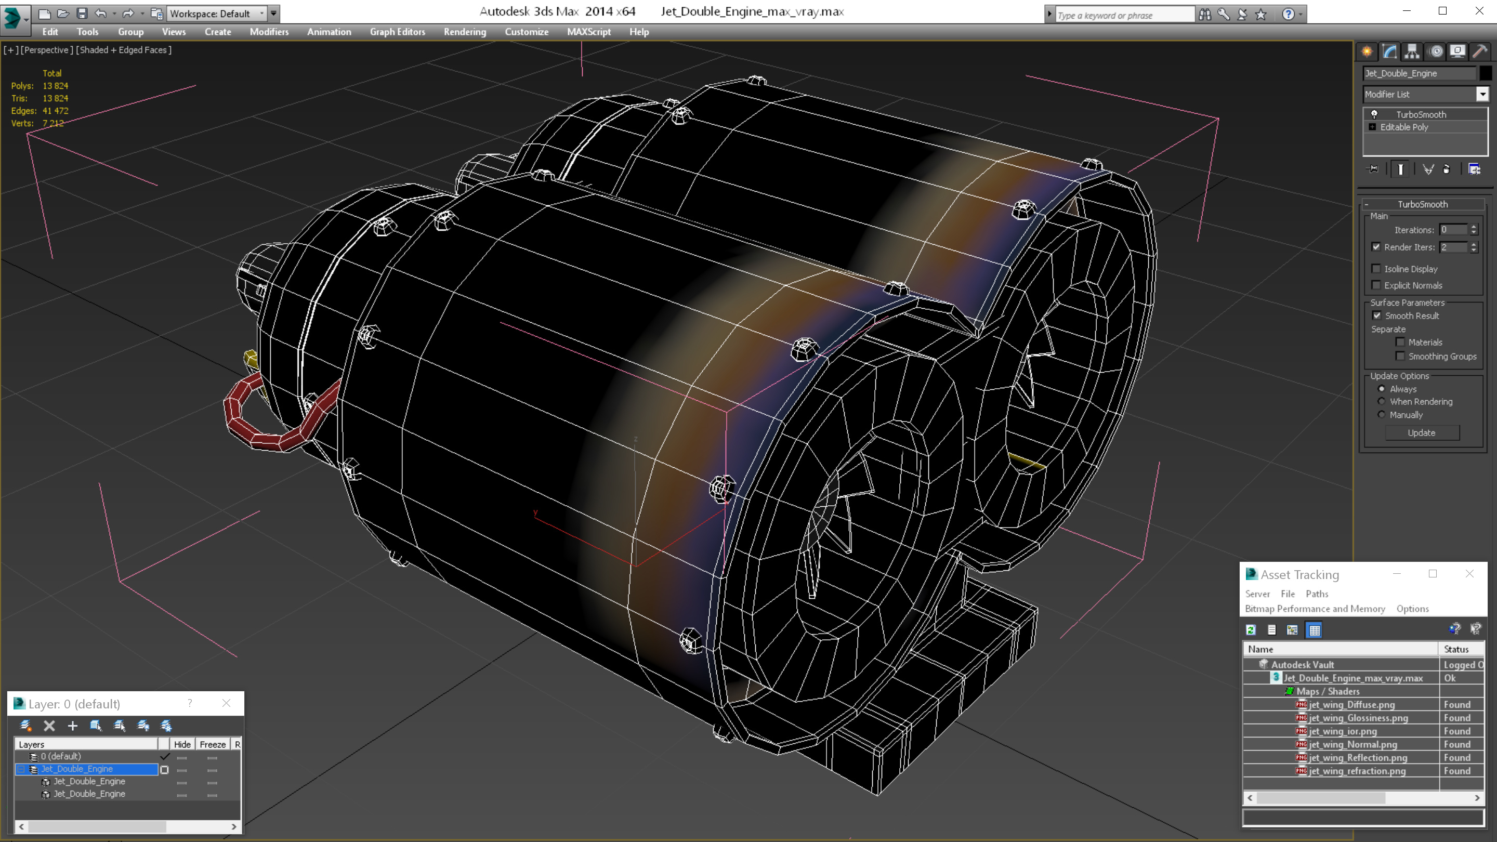Refresh the Asset Tracking list

tap(1251, 630)
